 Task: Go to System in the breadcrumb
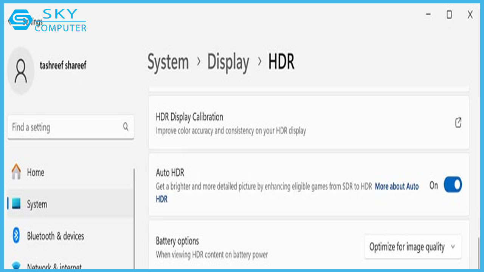click(x=168, y=62)
